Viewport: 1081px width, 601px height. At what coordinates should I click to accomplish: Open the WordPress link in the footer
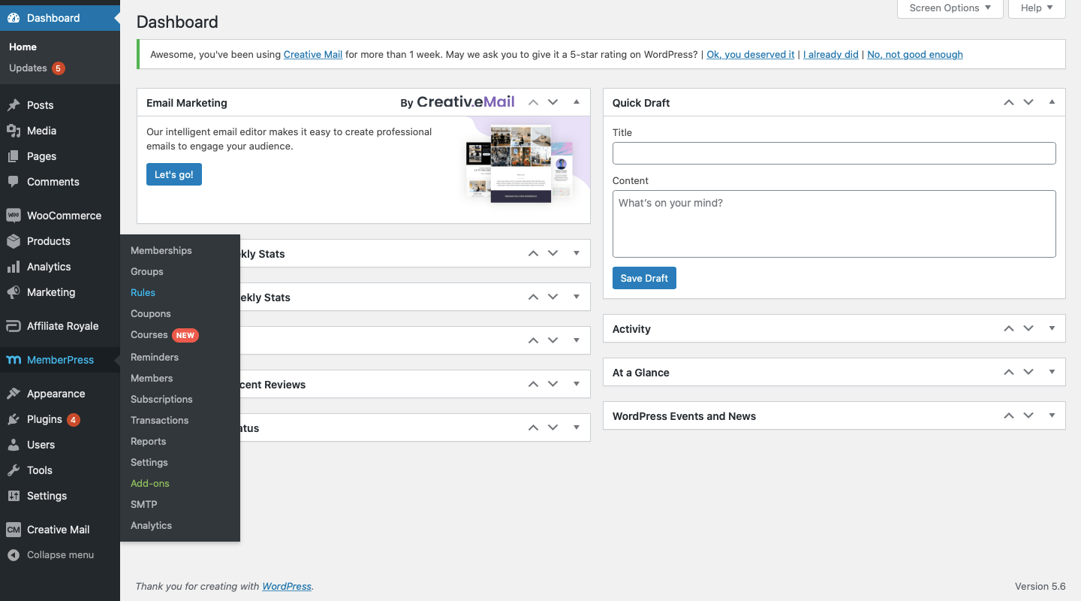pos(287,587)
